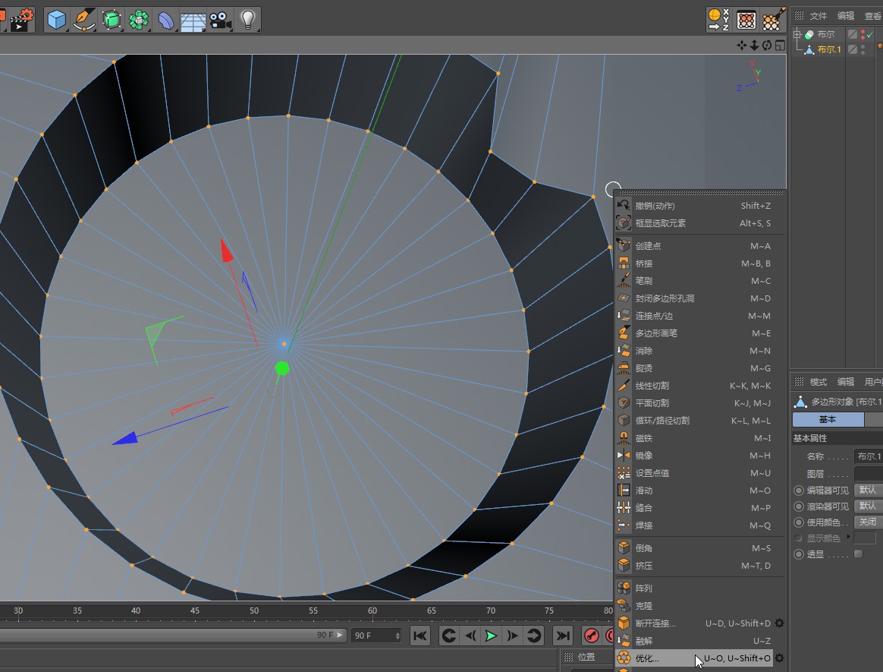Open options gear for 断开连接
The height and width of the screenshot is (672, 883).
[779, 623]
